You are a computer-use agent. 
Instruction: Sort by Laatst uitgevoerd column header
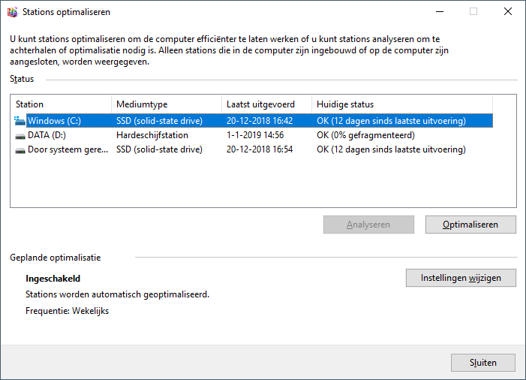tap(266, 104)
